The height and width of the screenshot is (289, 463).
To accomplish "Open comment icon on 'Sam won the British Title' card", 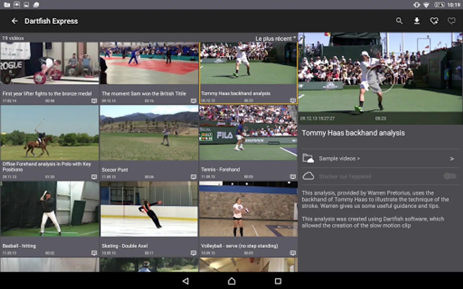I will pyautogui.click(x=193, y=101).
